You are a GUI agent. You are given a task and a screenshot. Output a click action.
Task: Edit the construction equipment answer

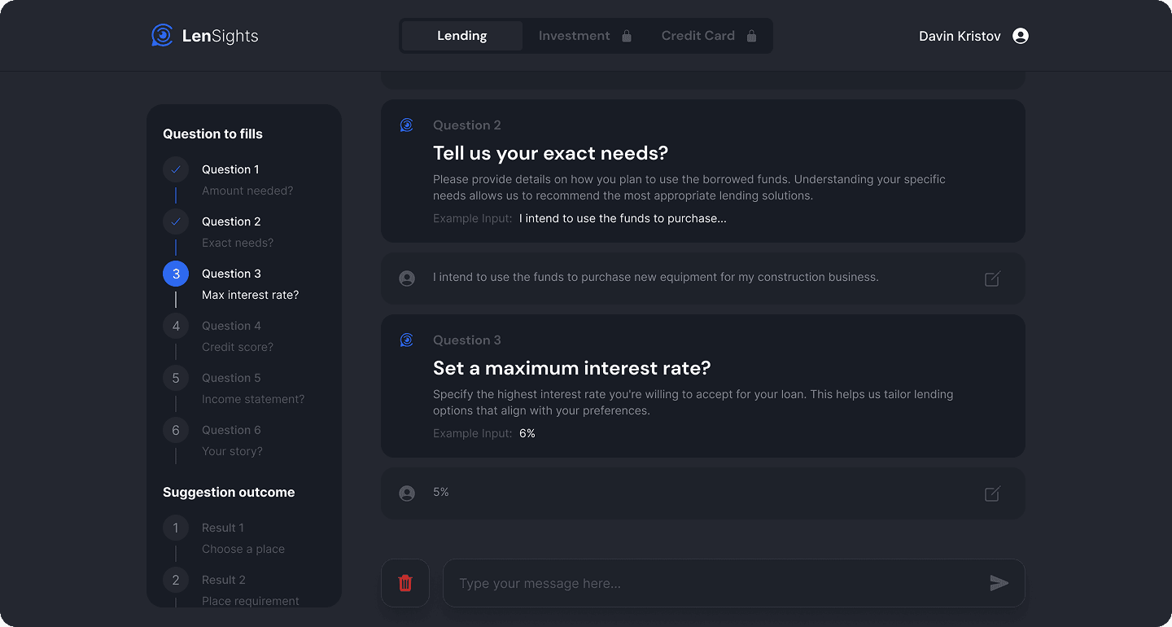click(x=992, y=278)
